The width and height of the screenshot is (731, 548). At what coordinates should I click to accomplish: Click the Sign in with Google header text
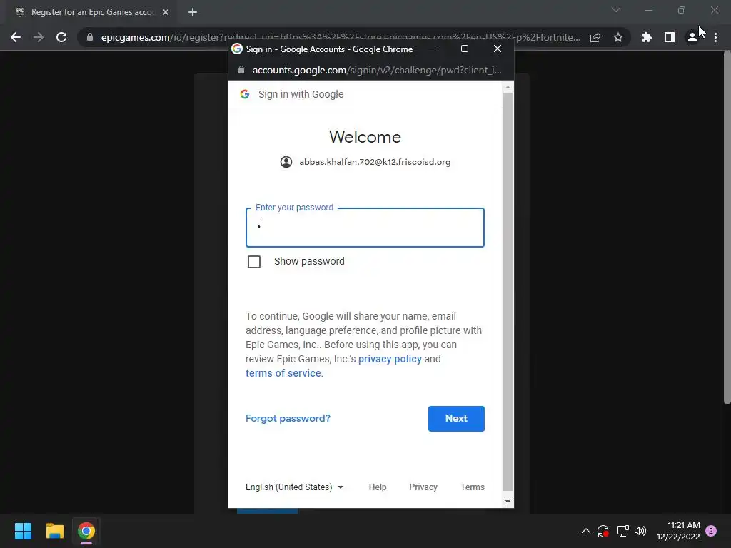click(301, 94)
